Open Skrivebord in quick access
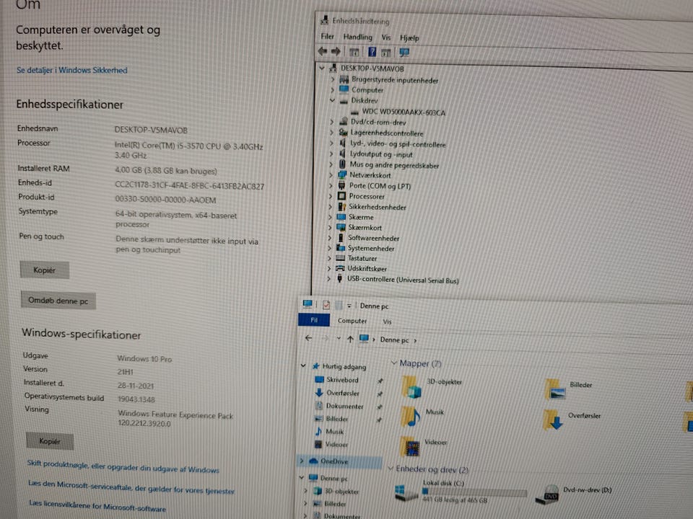Viewport: 693px width, 519px height. [342, 380]
